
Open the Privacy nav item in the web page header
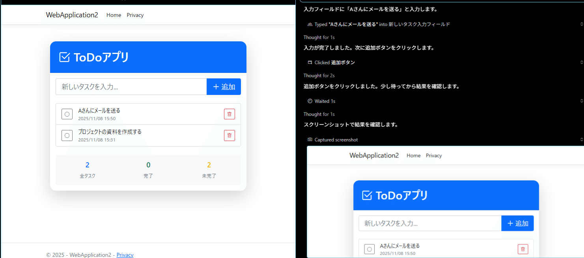135,15
